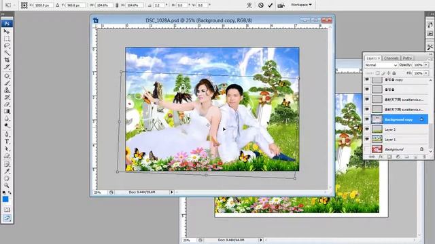
Task: Show the Background layer visibility box
Action: [x=367, y=149]
